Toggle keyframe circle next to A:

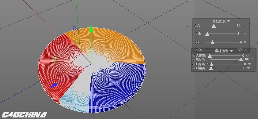195,26
